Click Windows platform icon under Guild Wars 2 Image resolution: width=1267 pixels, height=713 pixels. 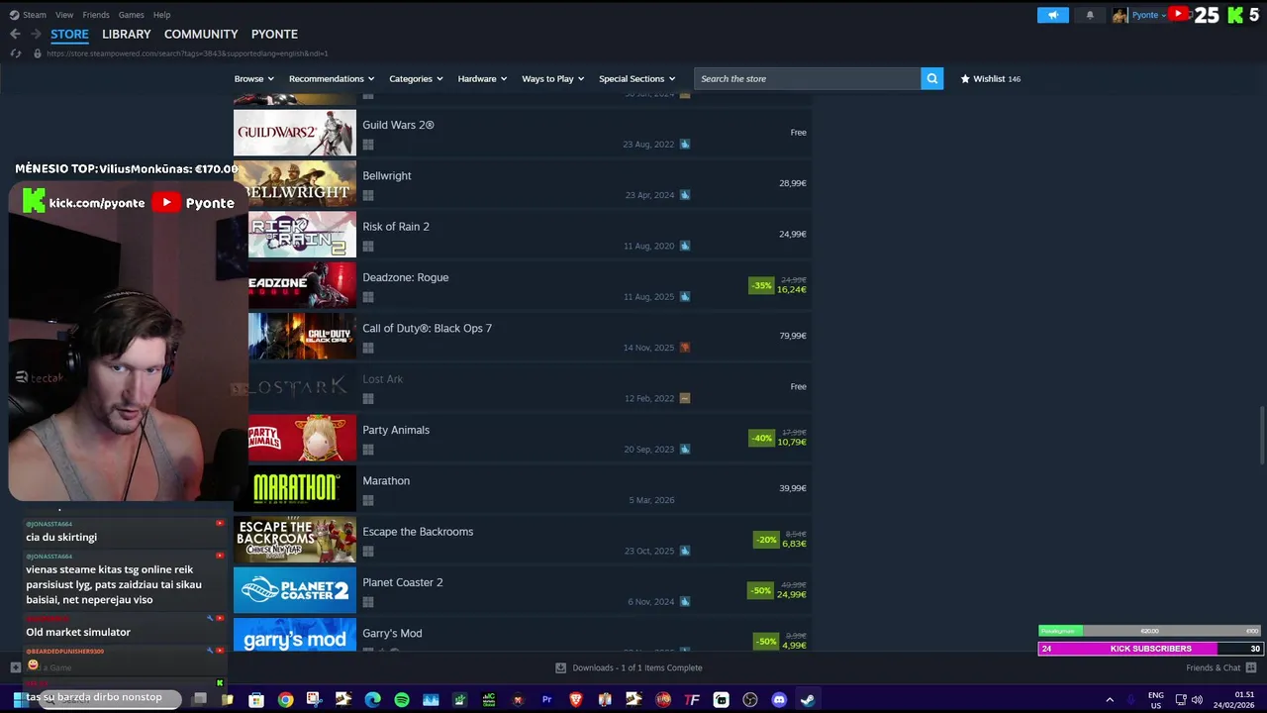click(x=368, y=145)
